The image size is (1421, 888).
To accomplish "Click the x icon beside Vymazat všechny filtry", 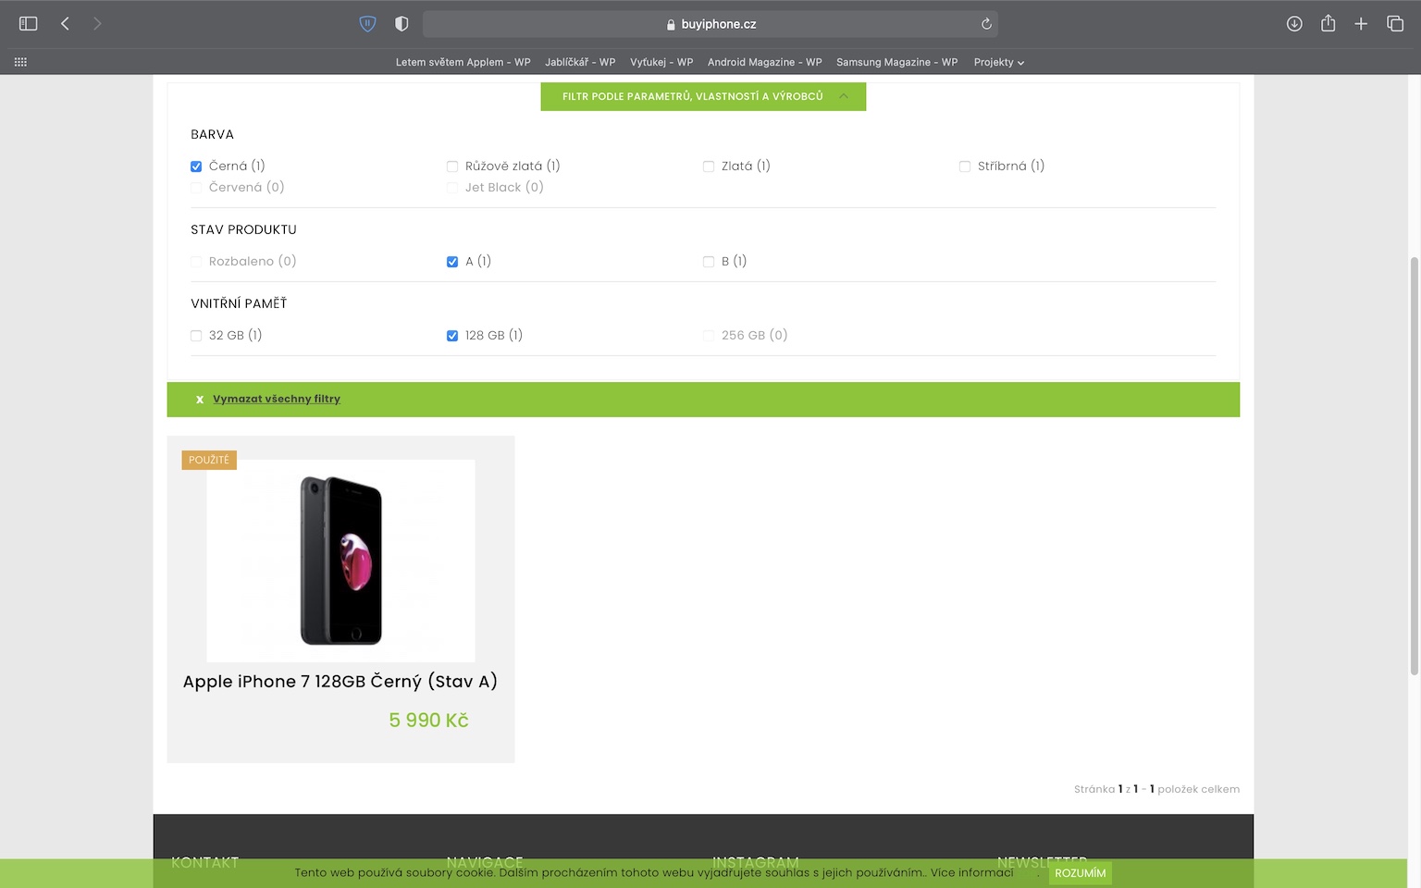I will pyautogui.click(x=199, y=400).
